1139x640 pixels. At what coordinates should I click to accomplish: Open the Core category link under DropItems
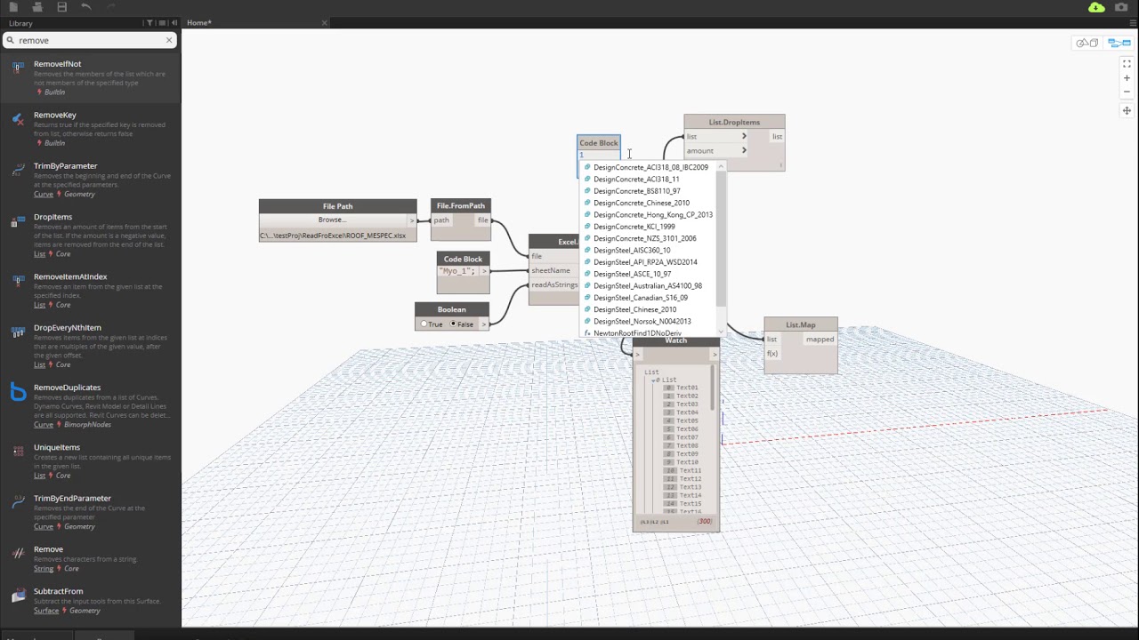(x=63, y=254)
